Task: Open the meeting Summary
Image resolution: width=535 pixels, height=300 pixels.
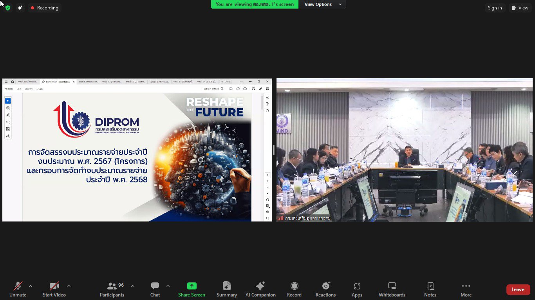Action: click(227, 289)
